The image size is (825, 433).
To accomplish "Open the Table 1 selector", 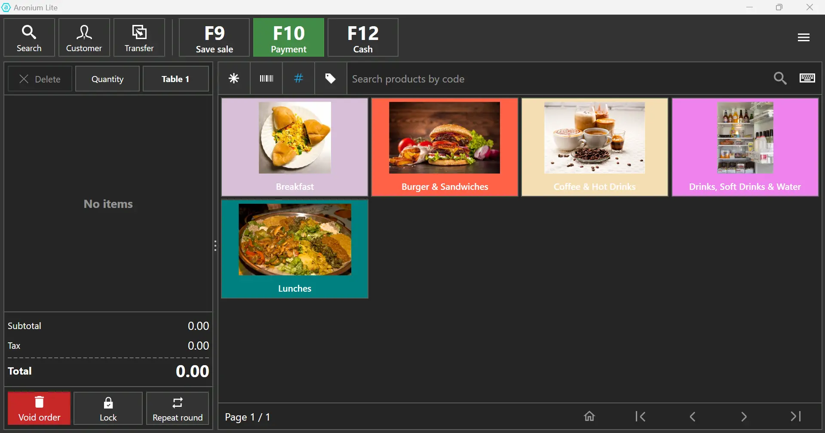I will tap(175, 79).
